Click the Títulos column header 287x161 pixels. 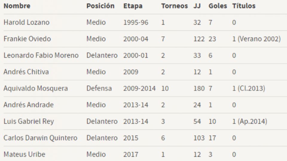click(244, 6)
